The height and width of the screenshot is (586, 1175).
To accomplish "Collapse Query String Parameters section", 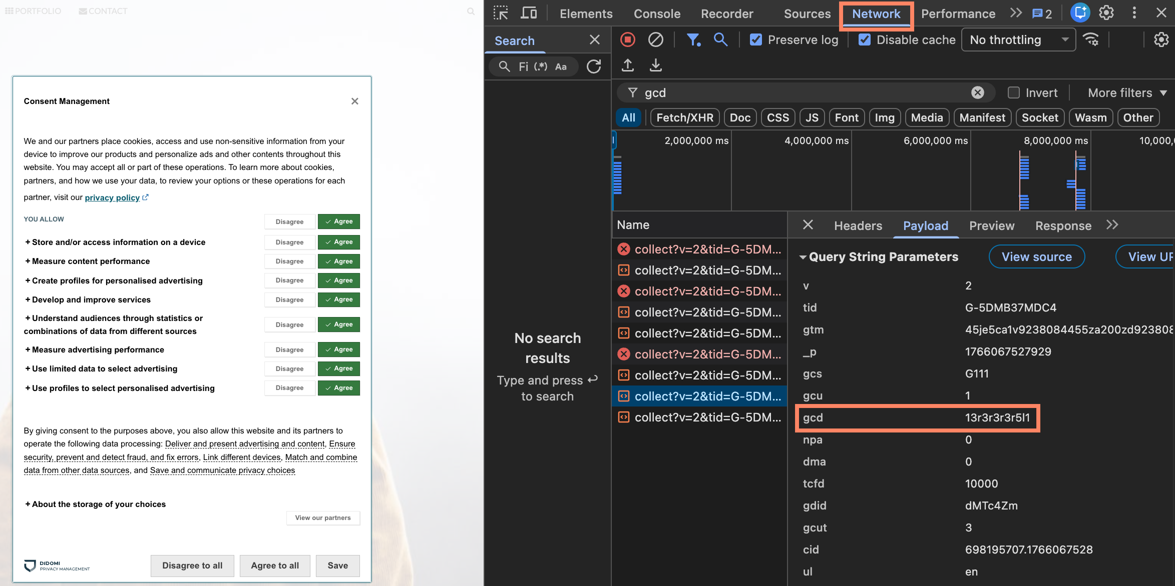I will [803, 257].
